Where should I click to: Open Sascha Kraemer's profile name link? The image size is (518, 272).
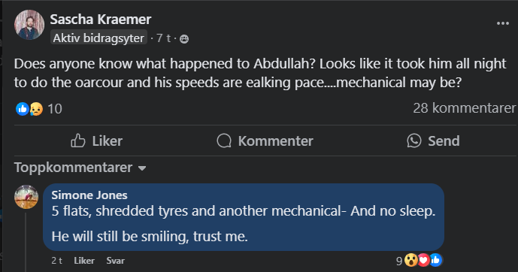click(x=101, y=20)
